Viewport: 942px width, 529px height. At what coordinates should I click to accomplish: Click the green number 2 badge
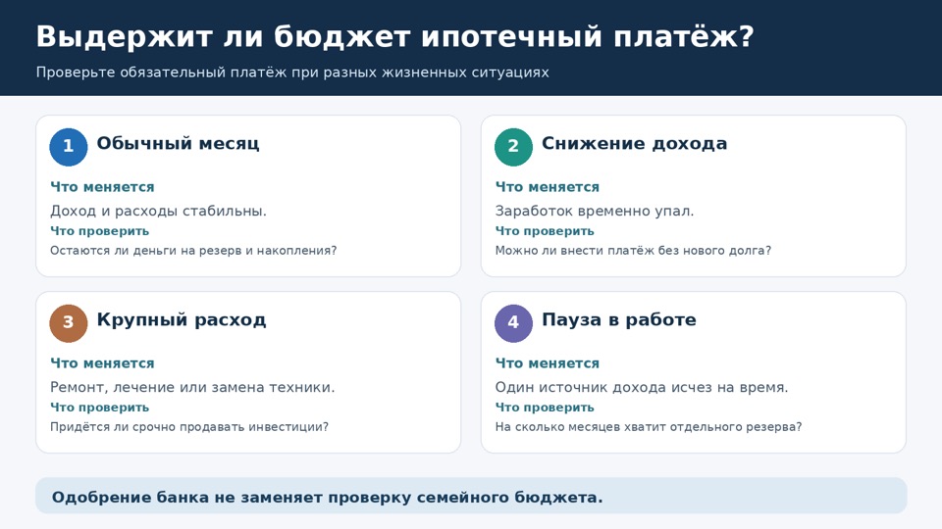coord(513,147)
